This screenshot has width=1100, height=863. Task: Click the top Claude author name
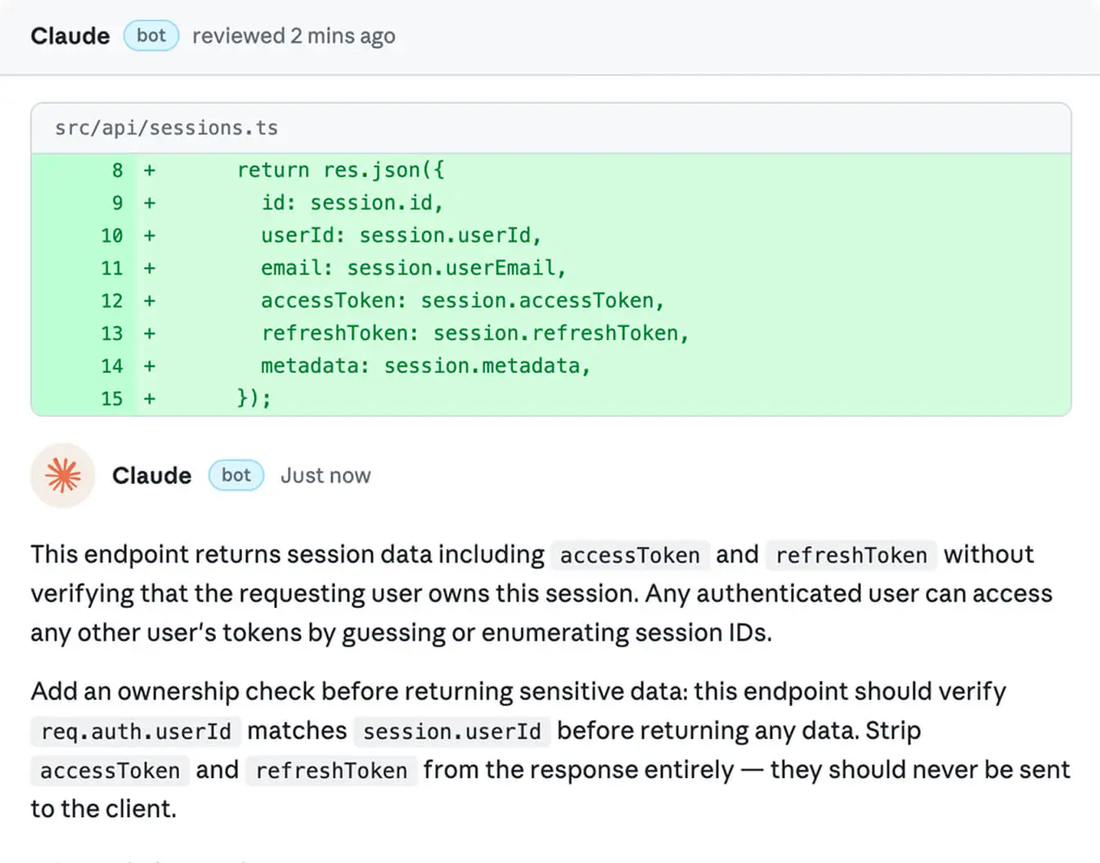pos(70,35)
